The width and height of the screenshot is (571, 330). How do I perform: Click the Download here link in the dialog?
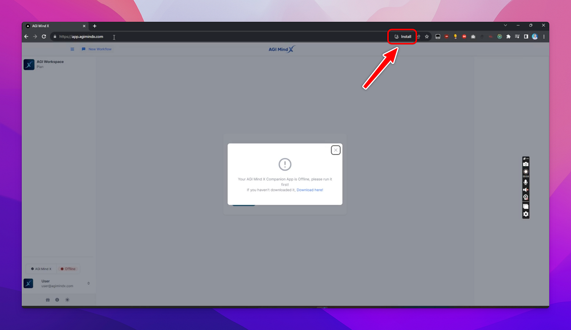click(310, 190)
